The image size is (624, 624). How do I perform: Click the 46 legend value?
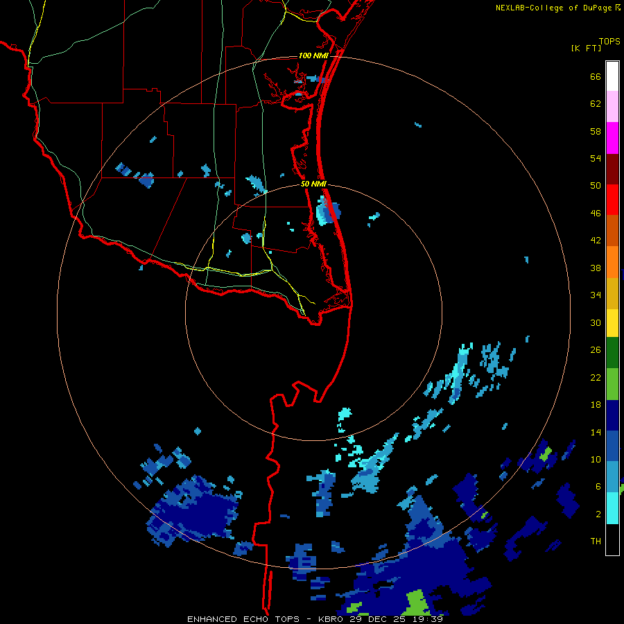[596, 214]
